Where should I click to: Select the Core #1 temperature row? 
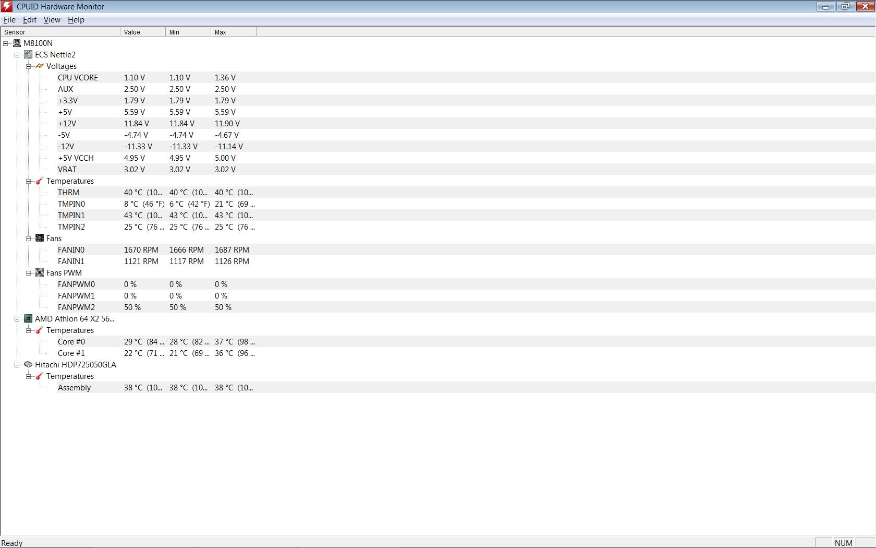click(x=466, y=353)
